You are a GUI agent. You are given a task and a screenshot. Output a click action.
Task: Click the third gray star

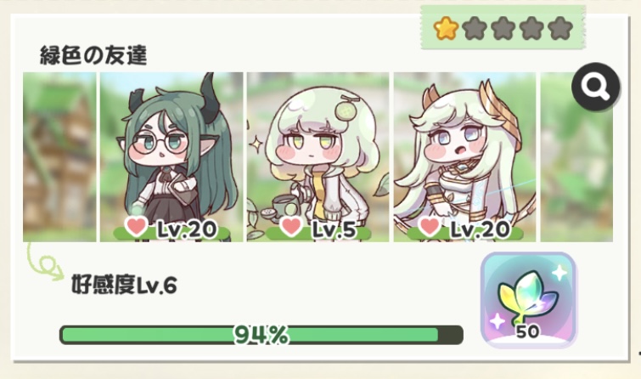[503, 28]
